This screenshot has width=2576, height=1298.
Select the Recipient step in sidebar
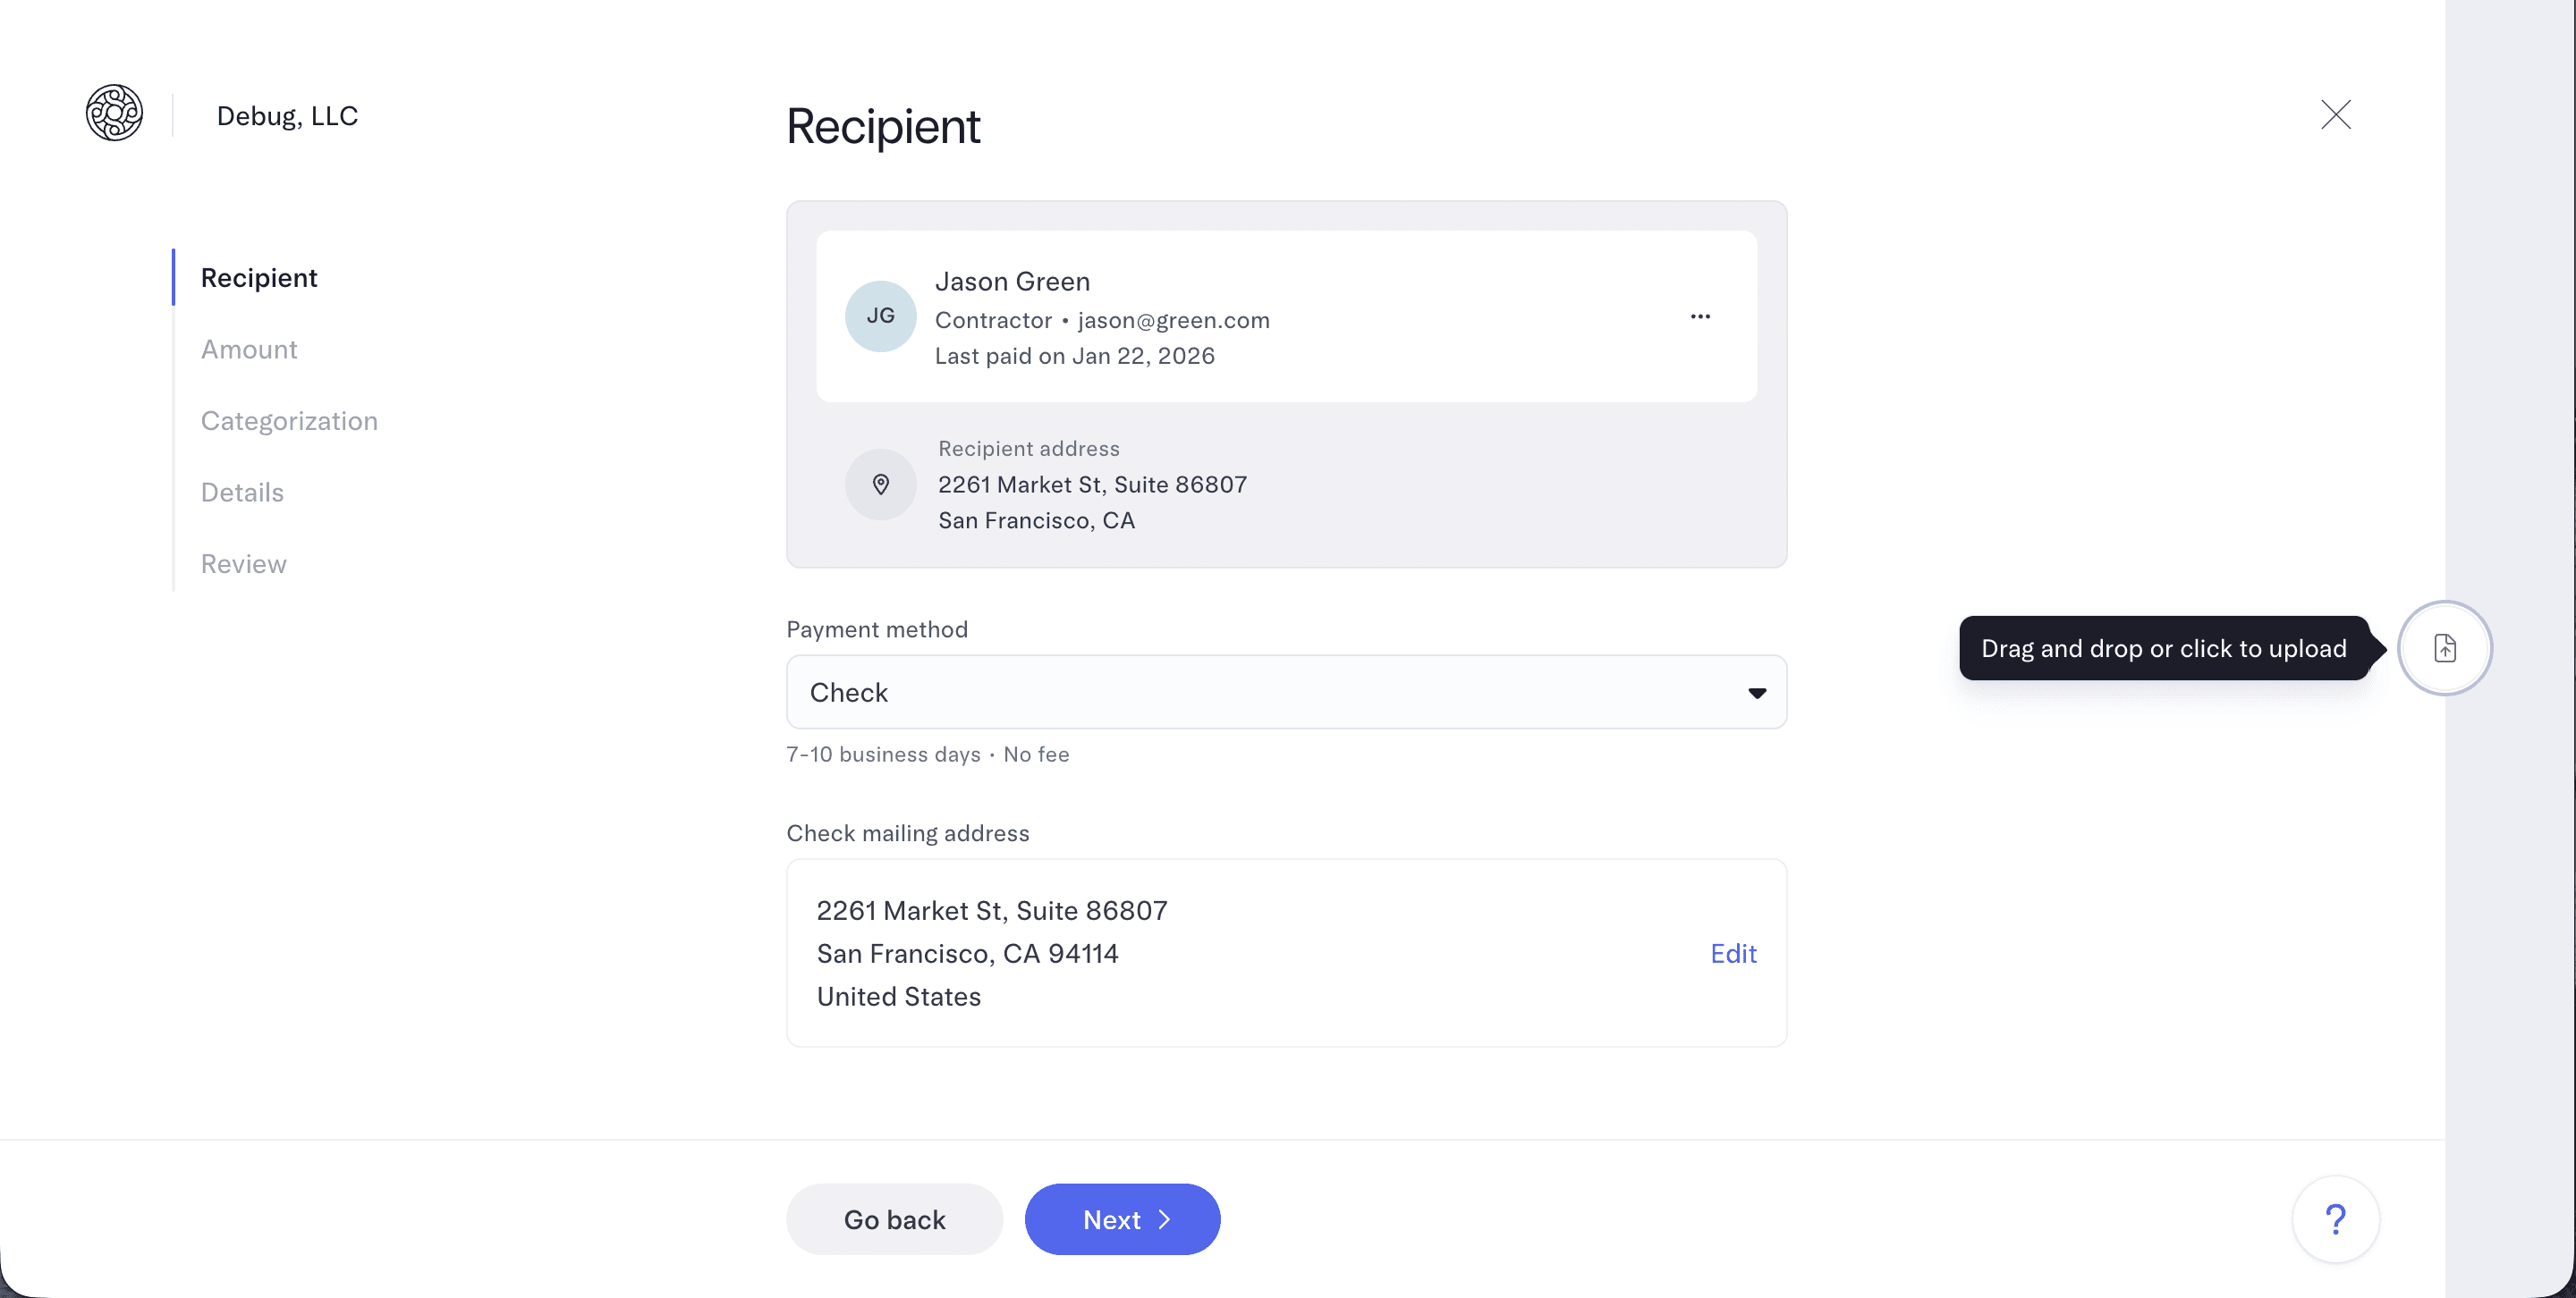(259, 278)
